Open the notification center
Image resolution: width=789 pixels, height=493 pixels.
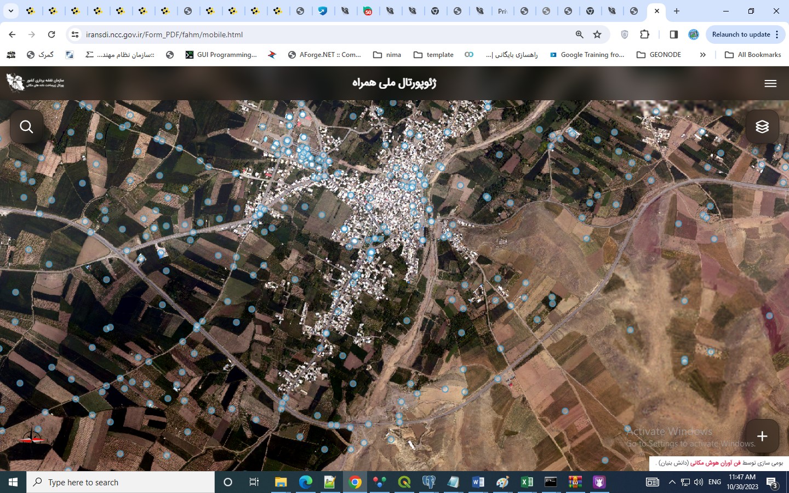772,483
